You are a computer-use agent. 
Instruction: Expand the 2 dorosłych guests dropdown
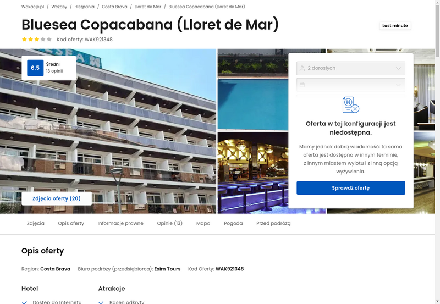[351, 68]
